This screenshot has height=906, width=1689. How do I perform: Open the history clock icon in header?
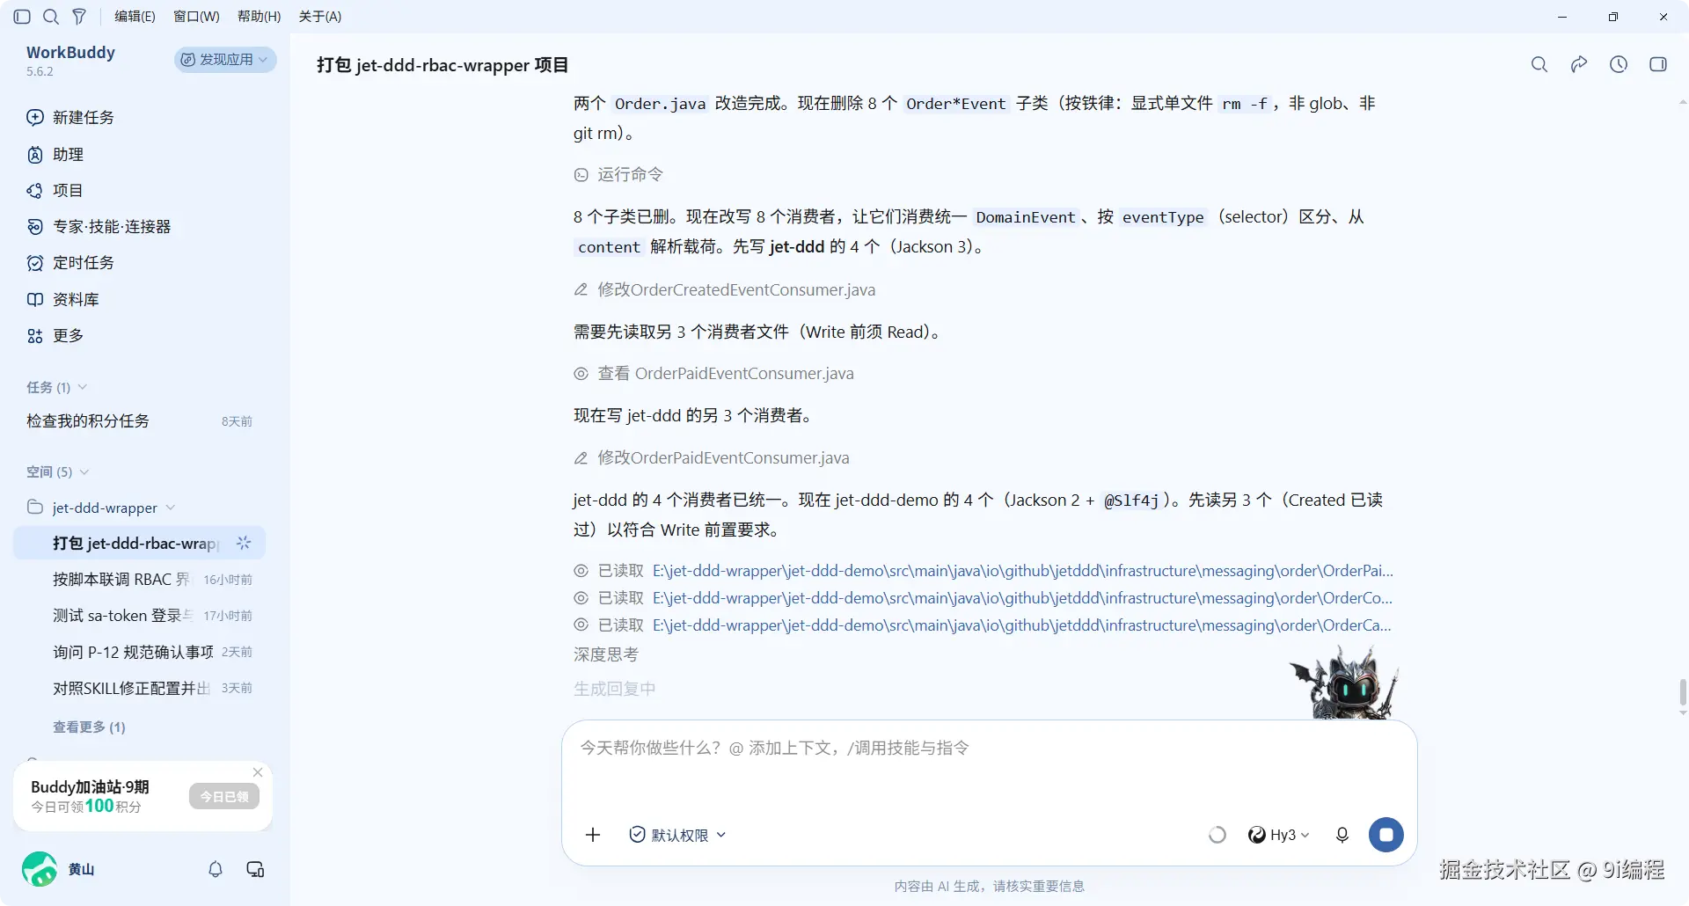coord(1619,64)
